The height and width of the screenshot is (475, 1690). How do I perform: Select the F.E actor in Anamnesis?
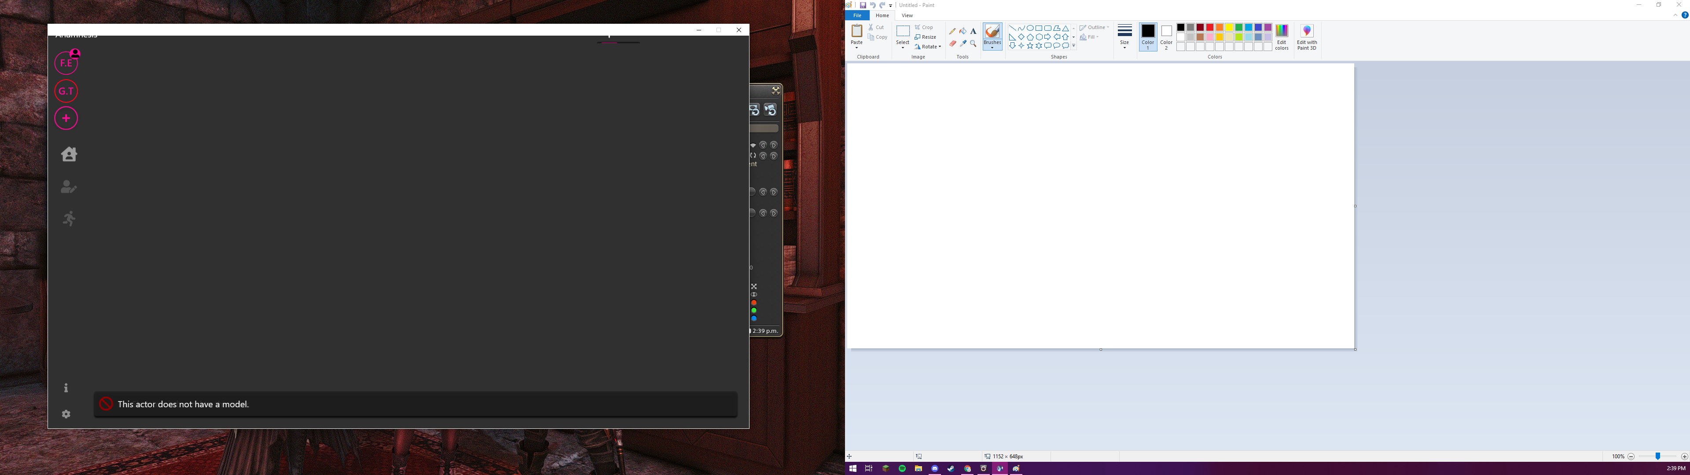[x=66, y=63]
